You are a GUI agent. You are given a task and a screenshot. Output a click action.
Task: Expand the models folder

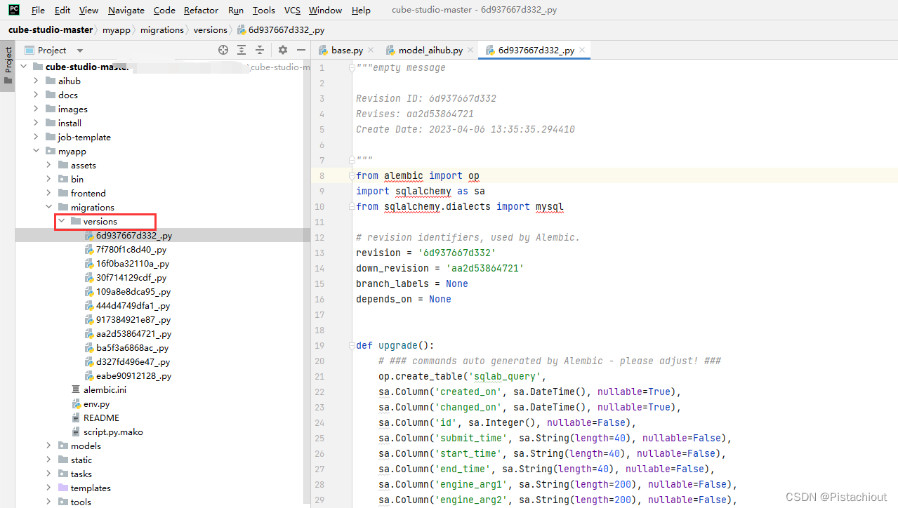[x=48, y=446]
